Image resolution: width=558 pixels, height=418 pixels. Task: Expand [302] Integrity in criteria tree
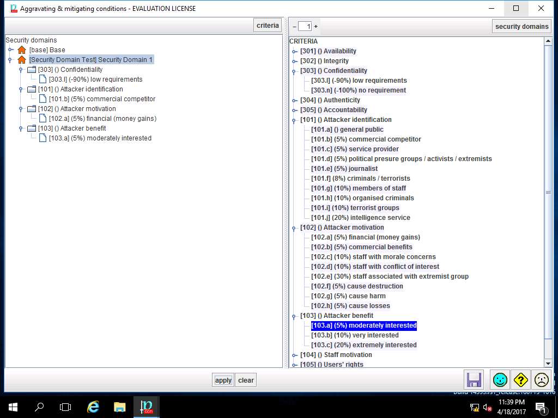click(x=294, y=61)
